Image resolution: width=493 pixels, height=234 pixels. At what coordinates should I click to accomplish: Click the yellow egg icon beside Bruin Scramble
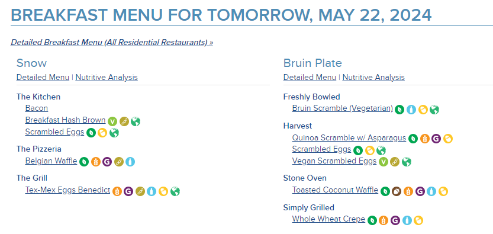pos(423,110)
